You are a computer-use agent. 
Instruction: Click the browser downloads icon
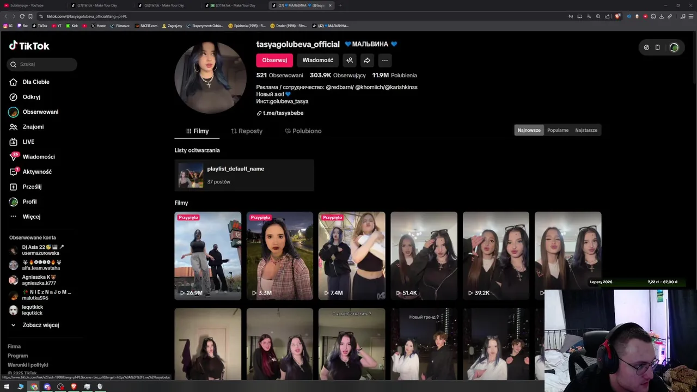pos(662,16)
